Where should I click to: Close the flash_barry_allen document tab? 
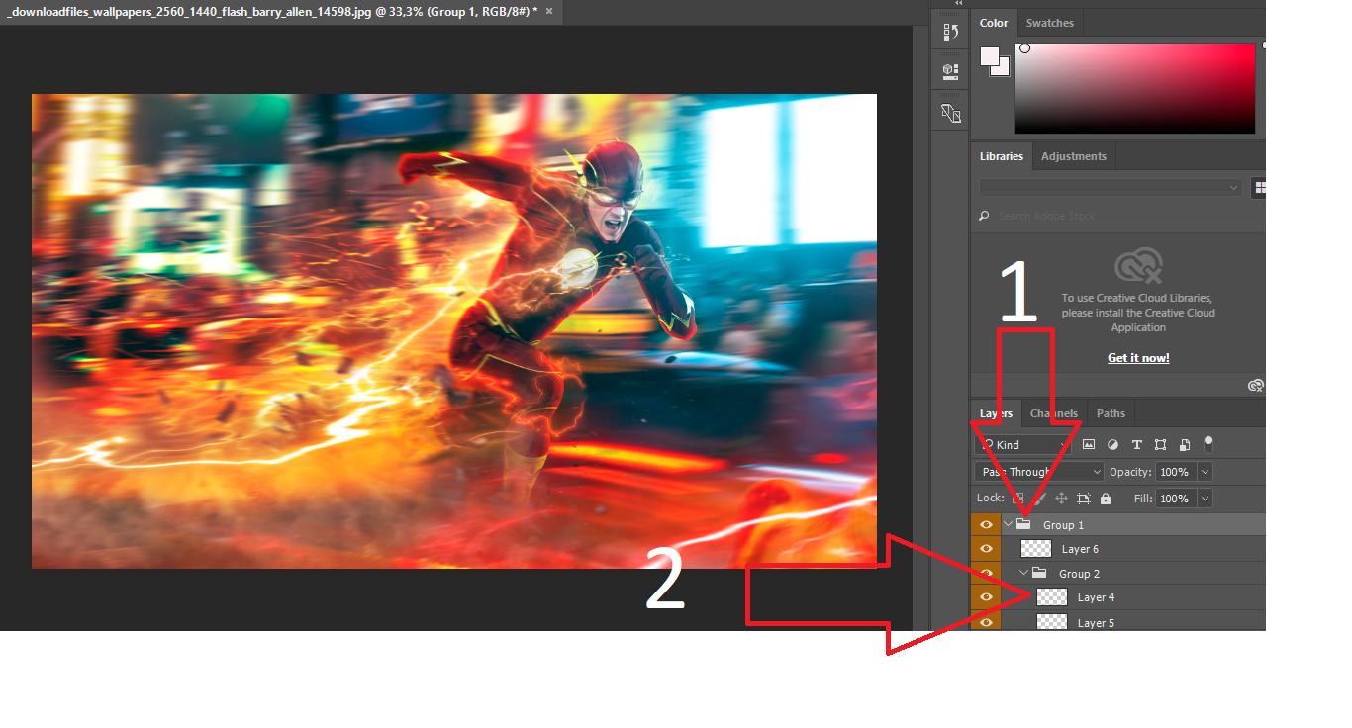(x=547, y=10)
